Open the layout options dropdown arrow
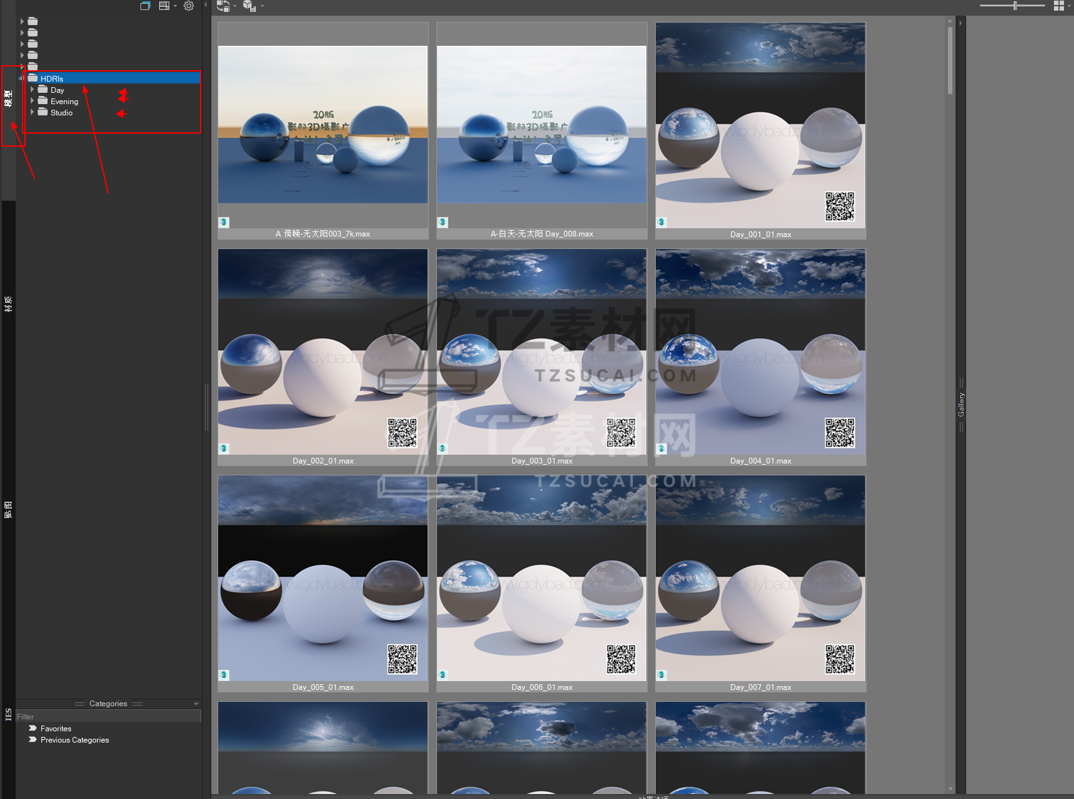Viewport: 1074px width, 799px height. (x=175, y=6)
